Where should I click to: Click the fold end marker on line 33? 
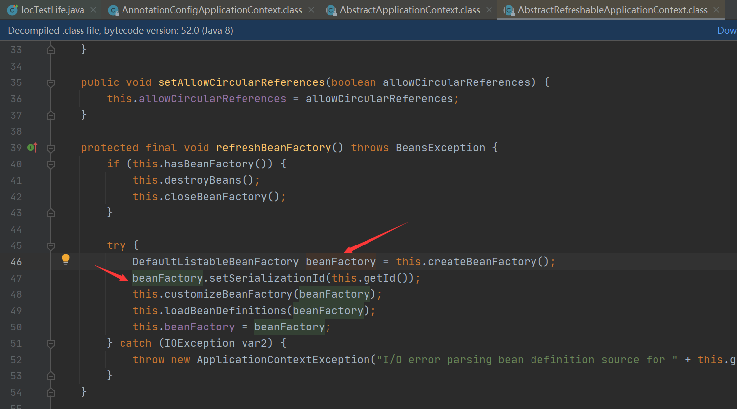(x=51, y=50)
